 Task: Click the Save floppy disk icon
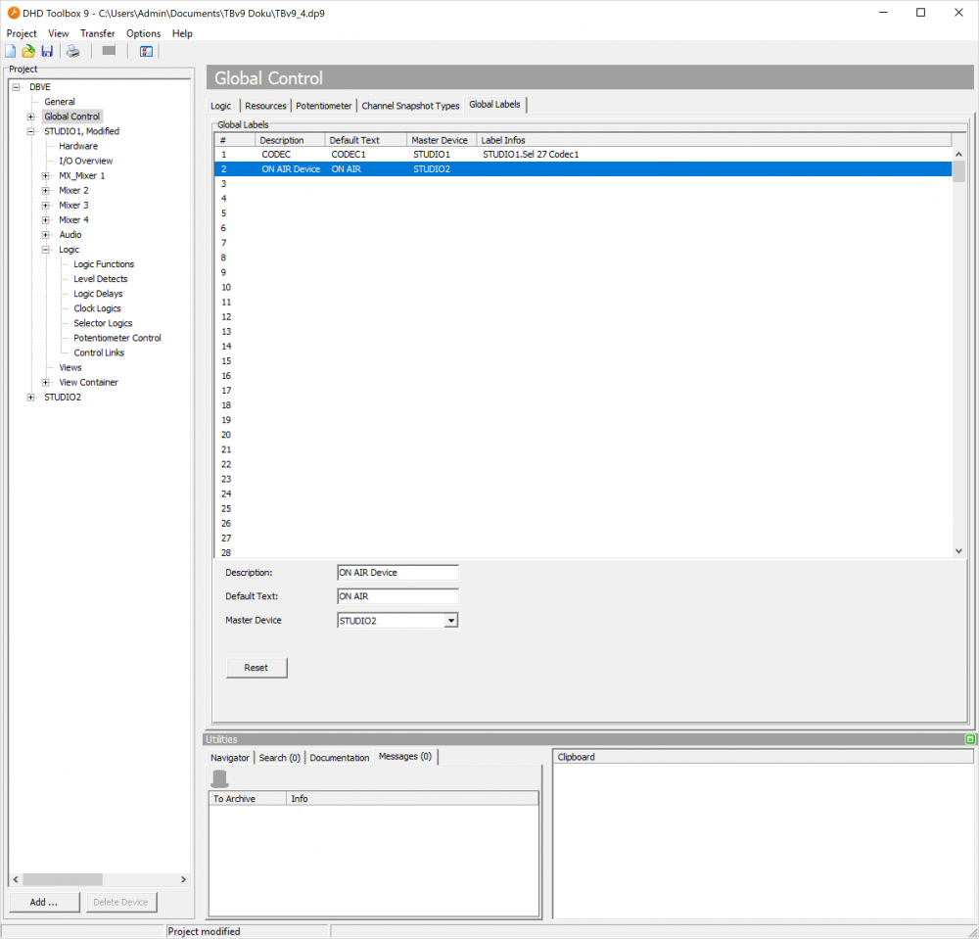tap(46, 51)
